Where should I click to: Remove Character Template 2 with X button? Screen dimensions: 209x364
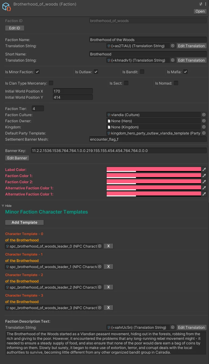(108, 287)
